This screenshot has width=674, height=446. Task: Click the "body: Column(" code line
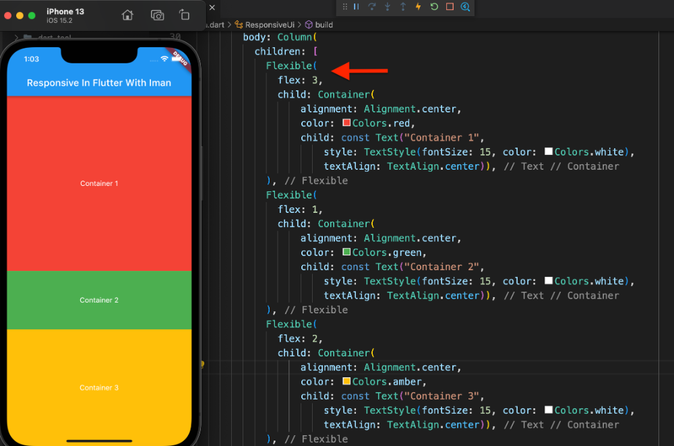(280, 37)
